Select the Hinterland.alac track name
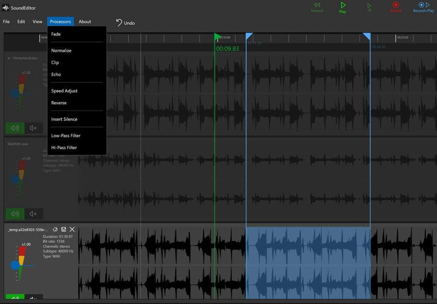Image resolution: width=437 pixels, height=304 pixels. [x=22, y=58]
